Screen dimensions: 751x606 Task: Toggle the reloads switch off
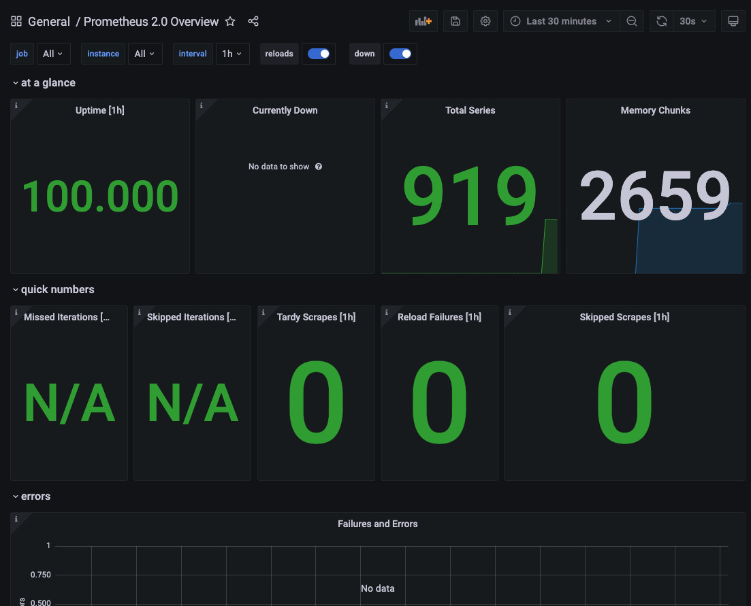pos(319,54)
